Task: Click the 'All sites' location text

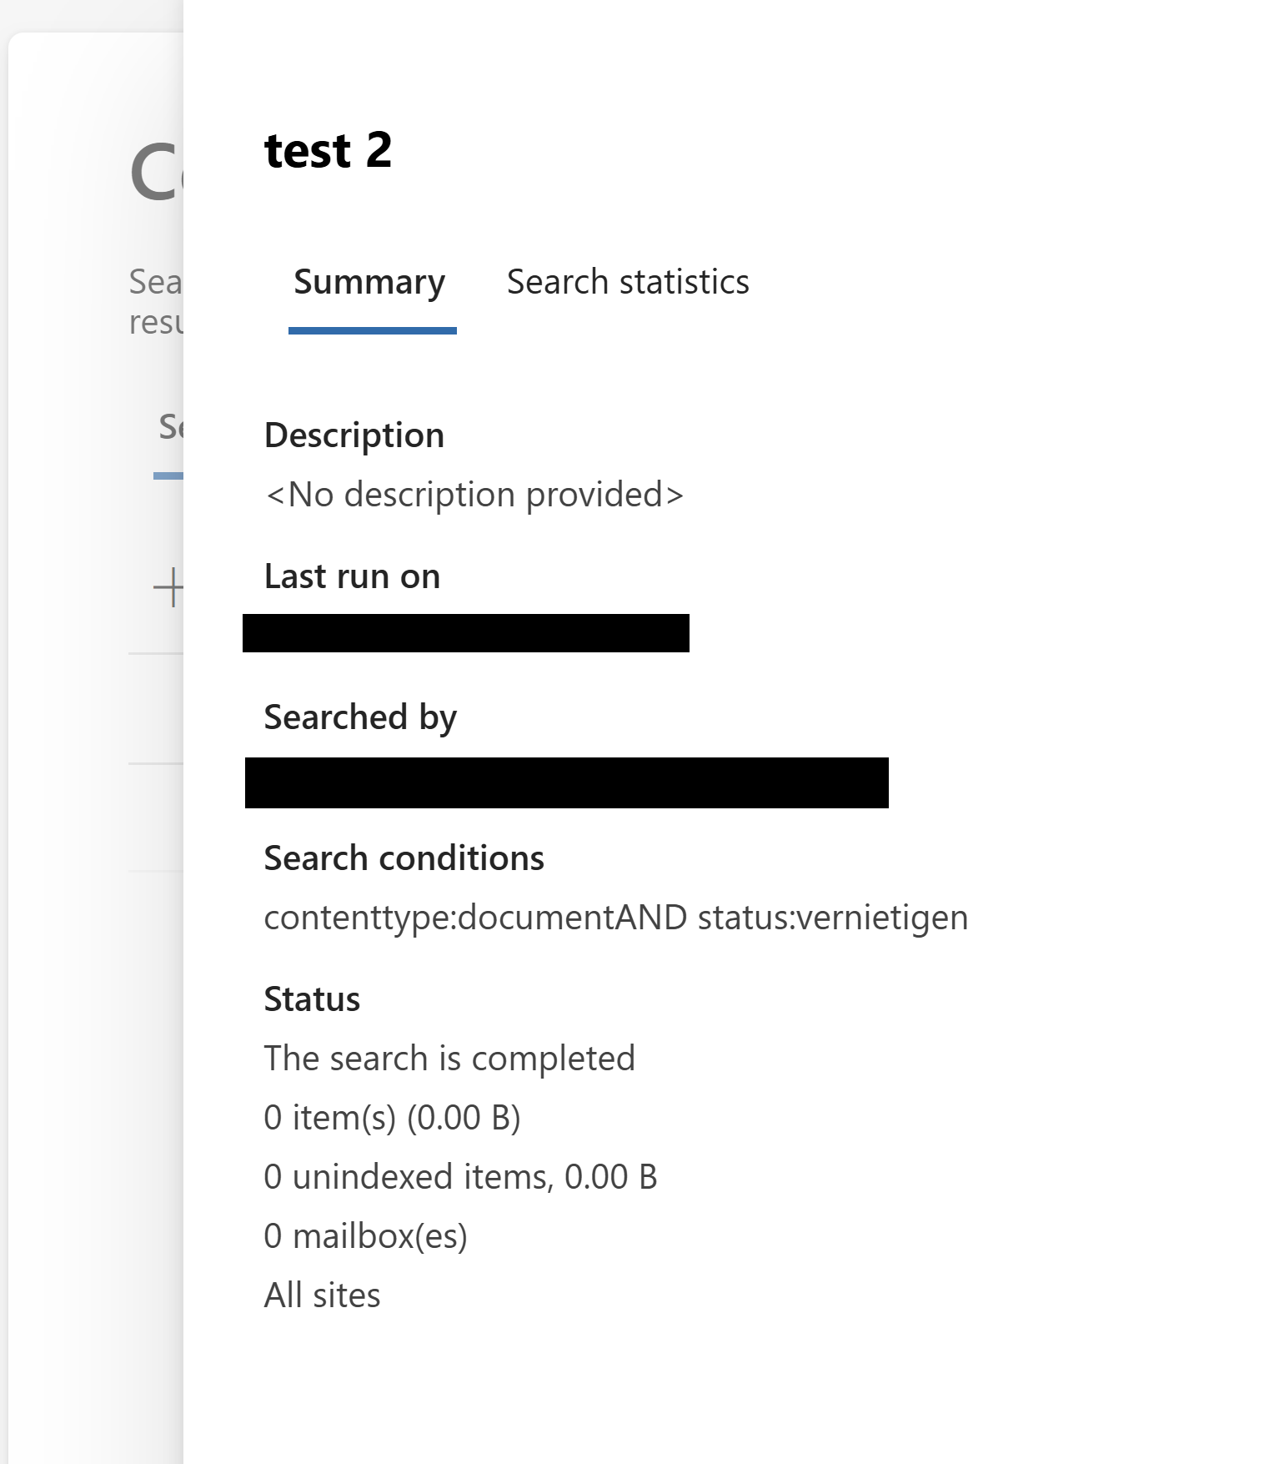Action: click(322, 1295)
